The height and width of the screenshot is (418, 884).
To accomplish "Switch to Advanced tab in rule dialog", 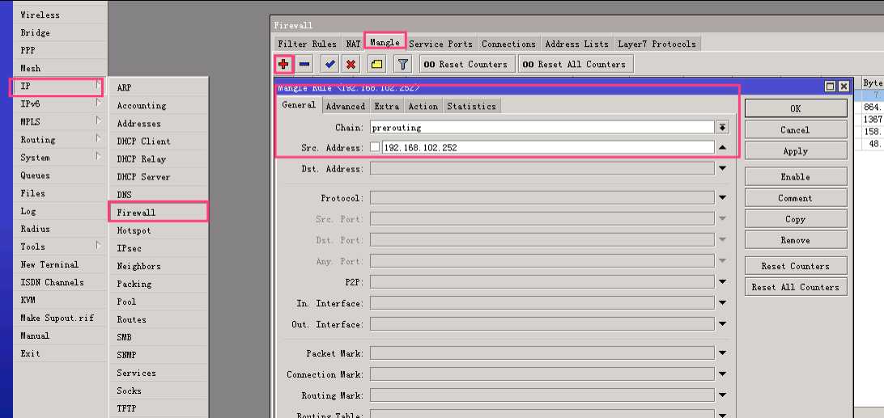I will coord(345,106).
